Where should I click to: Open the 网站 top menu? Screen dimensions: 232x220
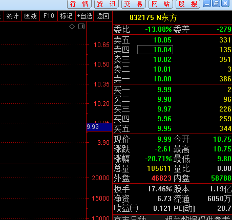click(x=161, y=4)
